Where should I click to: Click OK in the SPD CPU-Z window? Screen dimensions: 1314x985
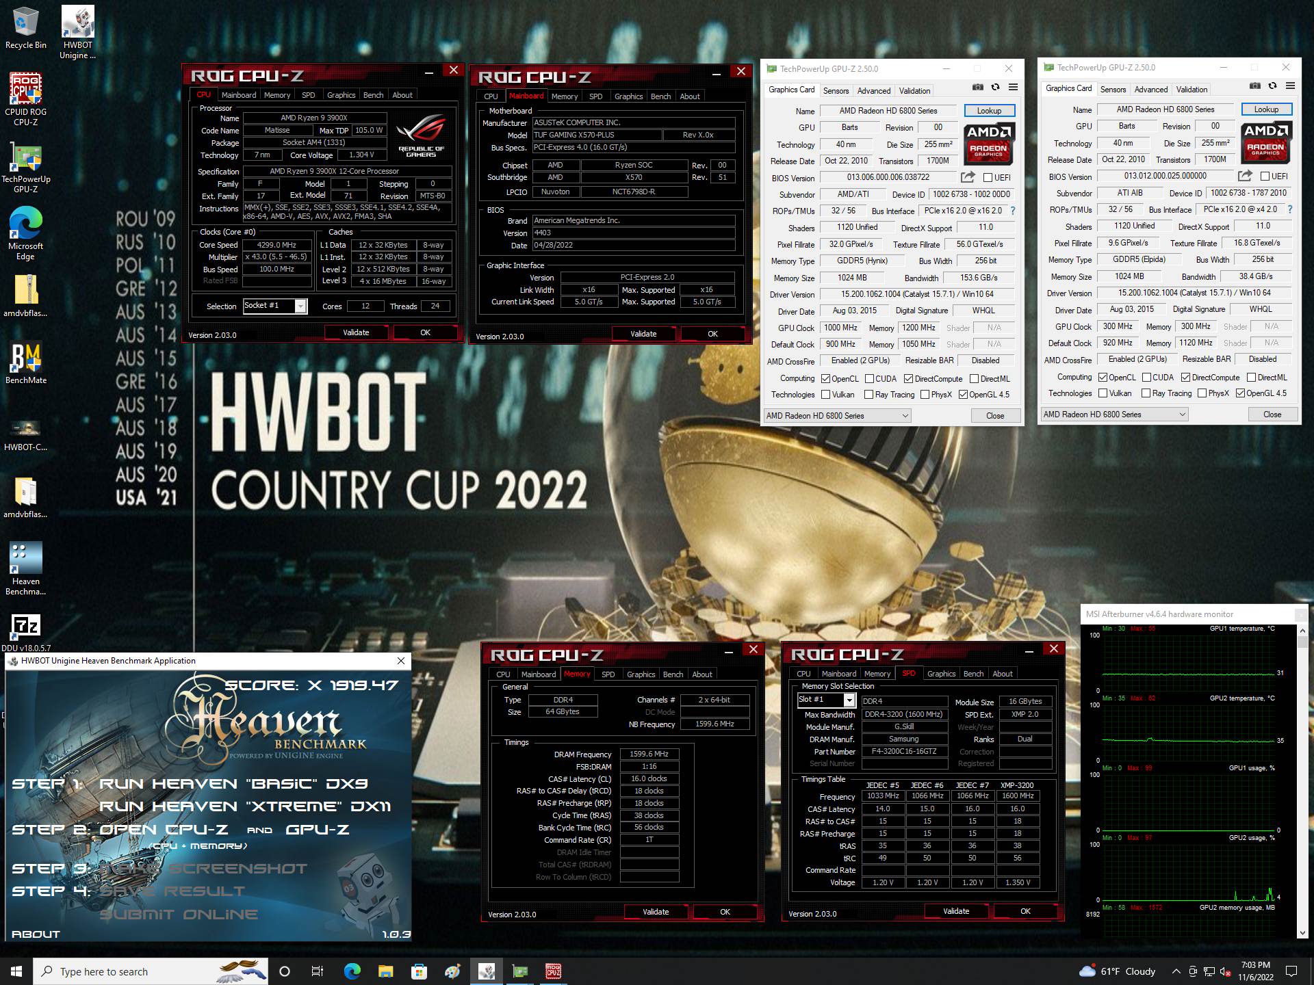(1025, 911)
